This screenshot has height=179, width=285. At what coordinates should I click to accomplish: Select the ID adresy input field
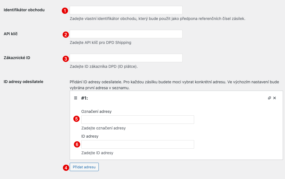point(137,144)
